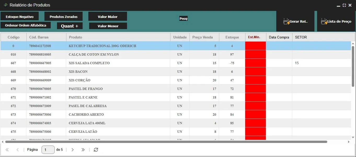This screenshot has width=356, height=157.
Task: Sort by Estoque column header
Action: pyautogui.click(x=232, y=37)
